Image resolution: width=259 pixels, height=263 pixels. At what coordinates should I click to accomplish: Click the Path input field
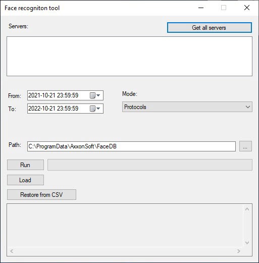click(x=131, y=146)
